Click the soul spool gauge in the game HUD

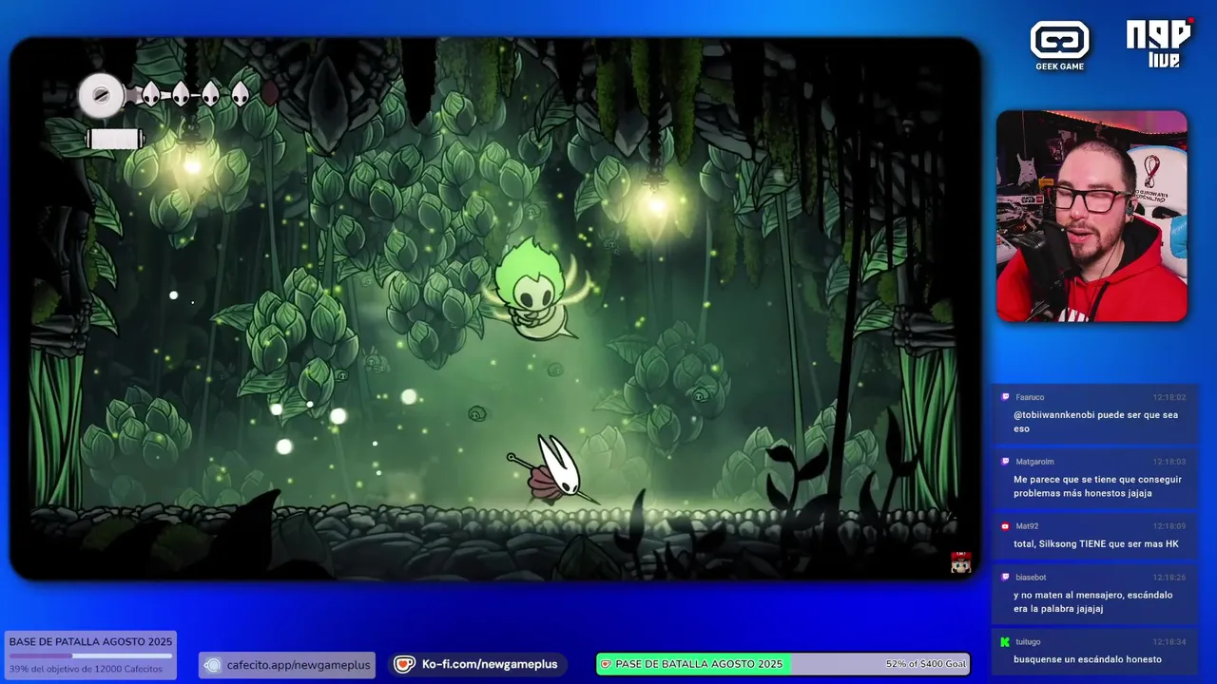(100, 95)
